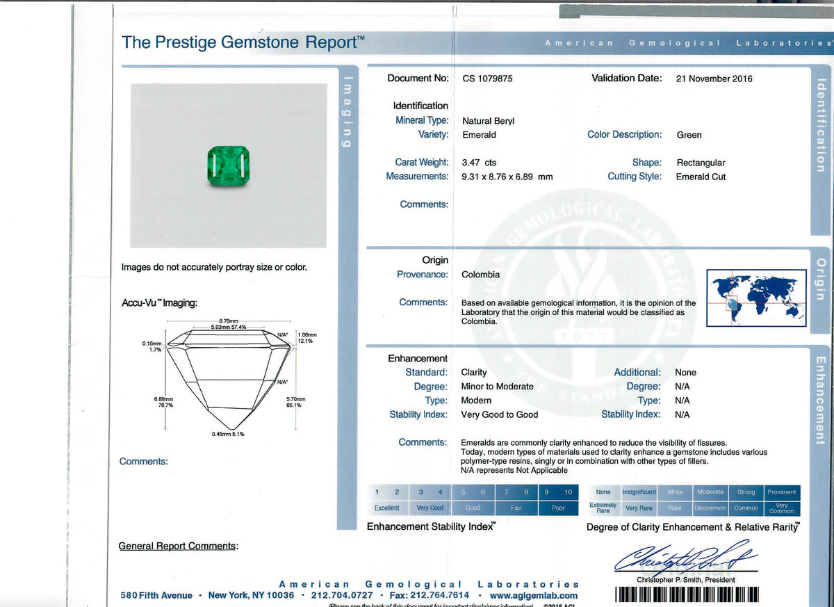This screenshot has width=834, height=607.
Task: Click the '0.45mm 5.1%' diagram measurement
Action: (x=228, y=434)
